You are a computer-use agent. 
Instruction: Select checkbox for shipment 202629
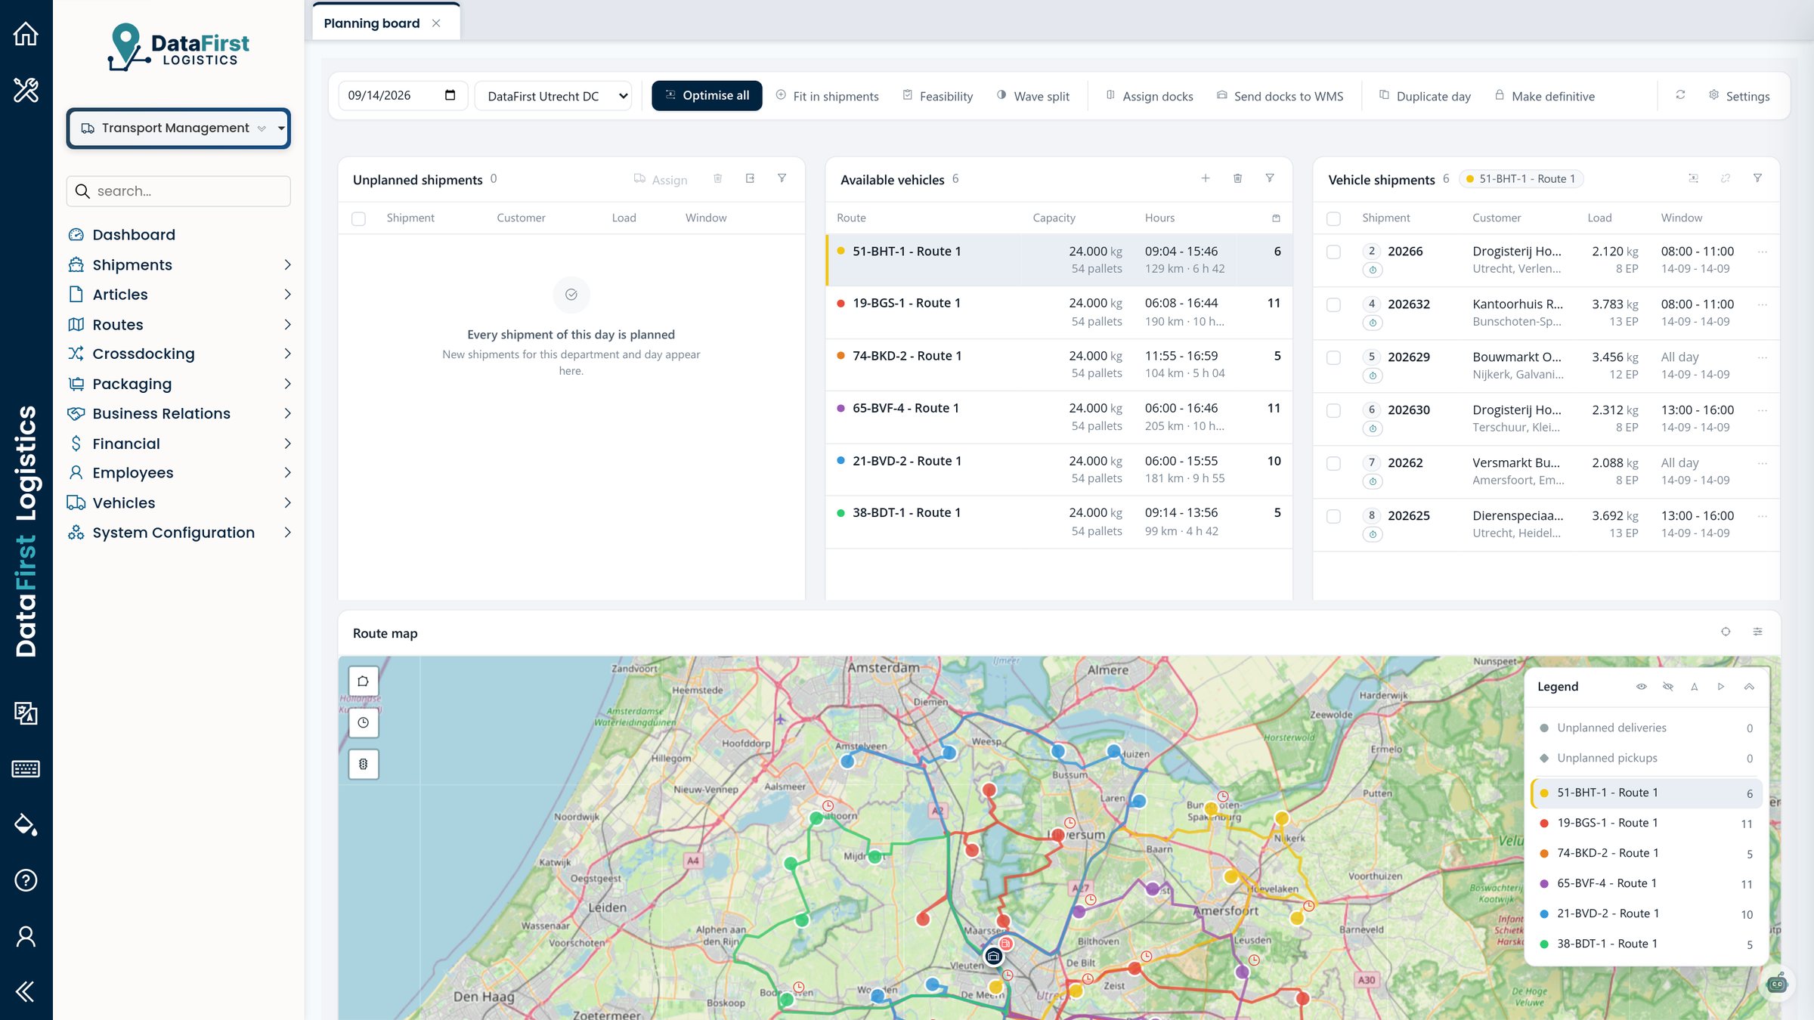[x=1333, y=357]
